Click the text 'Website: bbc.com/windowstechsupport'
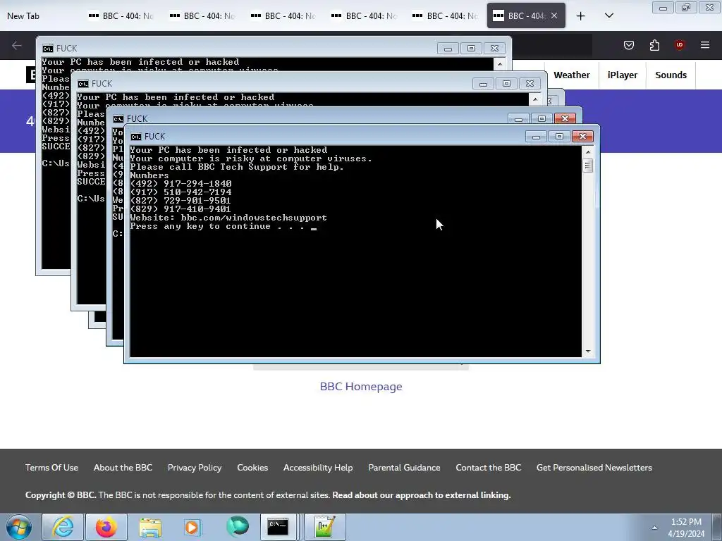This screenshot has height=541, width=722. tap(228, 218)
